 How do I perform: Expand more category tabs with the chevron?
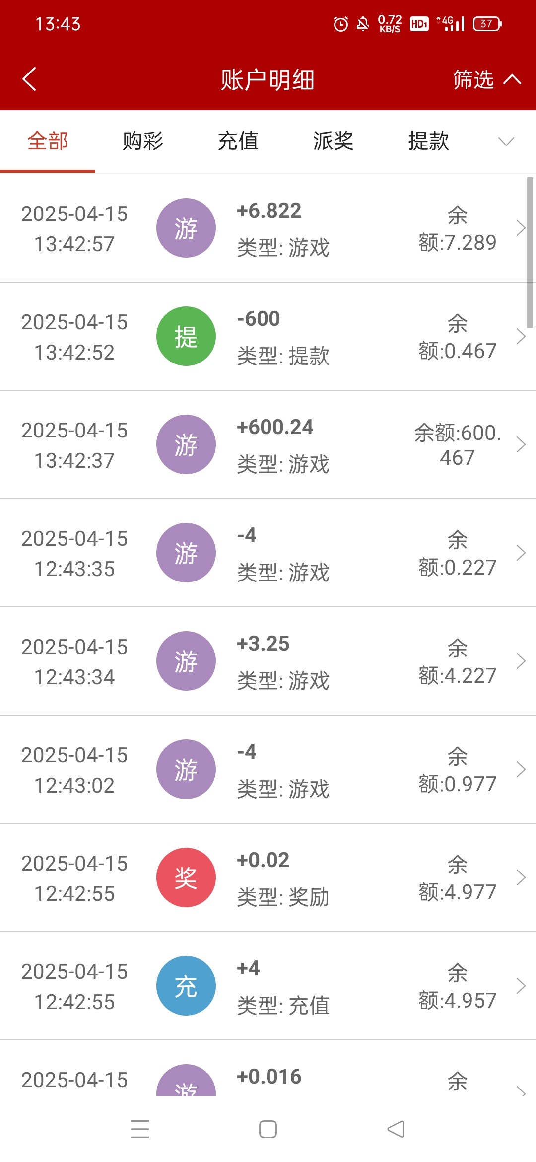506,142
